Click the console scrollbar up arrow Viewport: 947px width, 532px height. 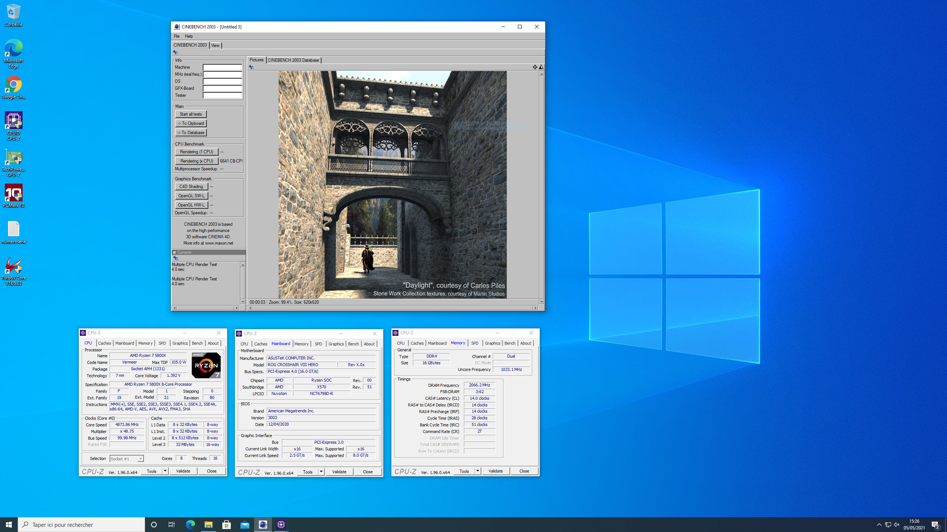pyautogui.click(x=243, y=265)
